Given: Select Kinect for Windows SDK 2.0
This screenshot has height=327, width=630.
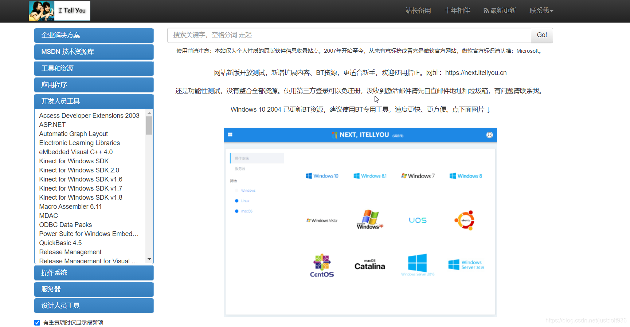Looking at the screenshot, I should 79,170.
